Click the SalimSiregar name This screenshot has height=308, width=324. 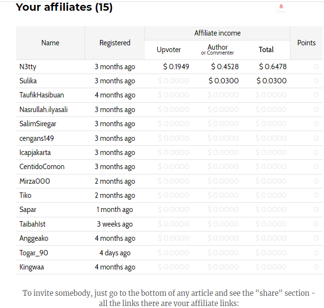click(37, 124)
